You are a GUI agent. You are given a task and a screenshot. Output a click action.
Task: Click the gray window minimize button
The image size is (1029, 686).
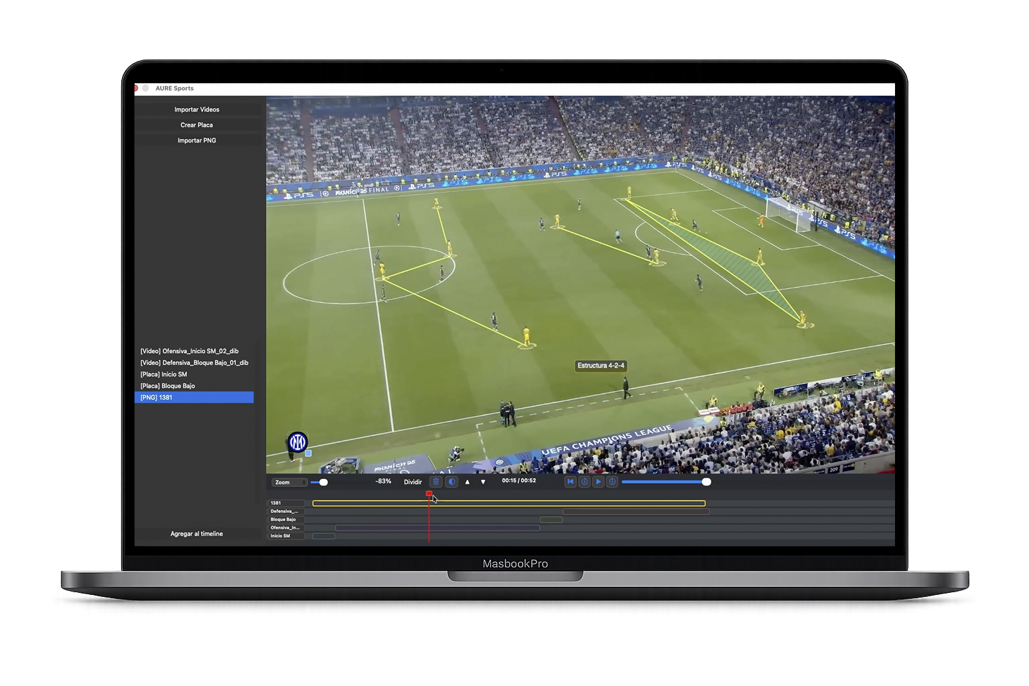(145, 88)
